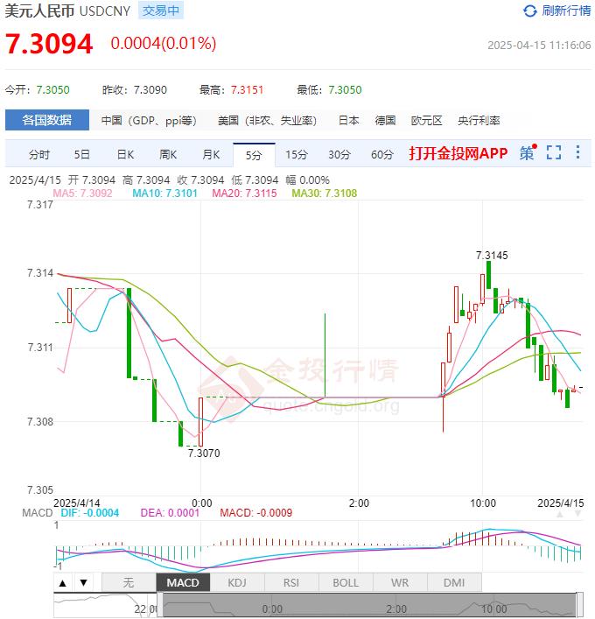Viewport: 595px width, 619px height.
Task: Click the DIF: -0.0004 value
Action: [x=89, y=513]
